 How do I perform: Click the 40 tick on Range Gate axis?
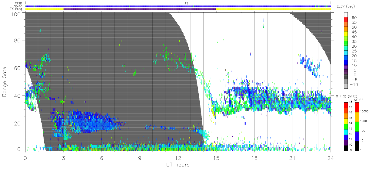click(17, 96)
